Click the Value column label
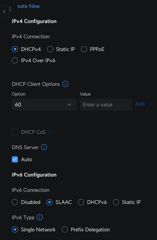Image resolution: width=157 pixels, height=240 pixels. click(85, 94)
